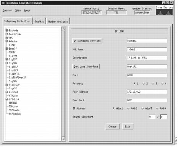The height and width of the screenshot is (147, 178).
Task: Open the window menu icon in title bar
Action: (3, 3)
